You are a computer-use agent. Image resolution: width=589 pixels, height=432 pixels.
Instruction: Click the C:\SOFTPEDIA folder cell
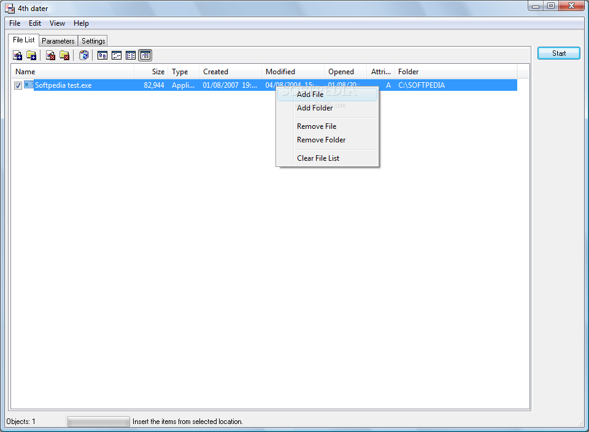point(422,85)
